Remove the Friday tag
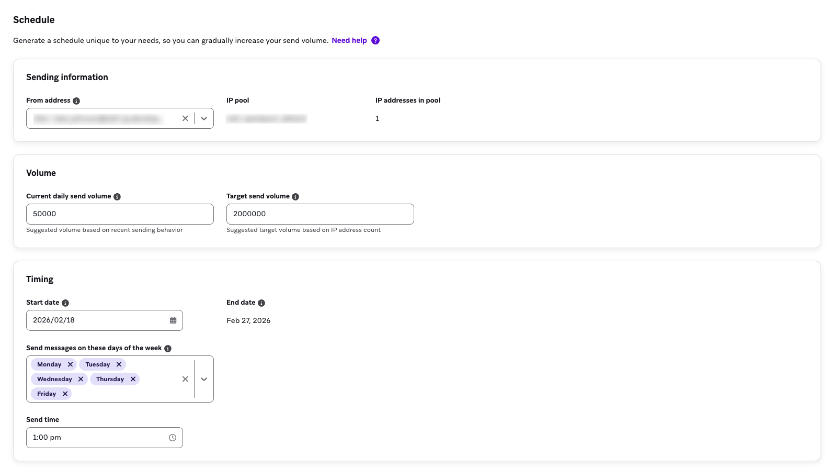 coord(65,393)
